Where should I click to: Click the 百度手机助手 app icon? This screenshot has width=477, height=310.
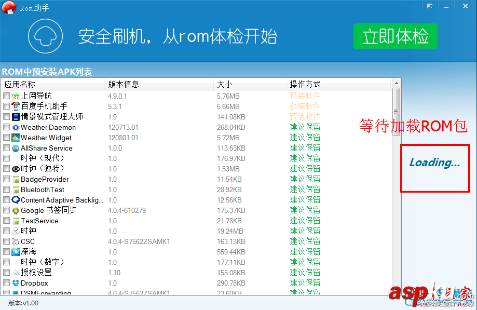click(x=16, y=106)
